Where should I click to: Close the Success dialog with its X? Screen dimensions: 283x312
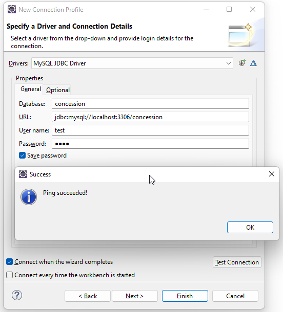click(x=271, y=174)
